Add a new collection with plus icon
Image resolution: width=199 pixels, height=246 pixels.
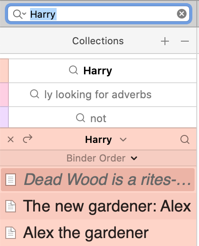click(165, 41)
